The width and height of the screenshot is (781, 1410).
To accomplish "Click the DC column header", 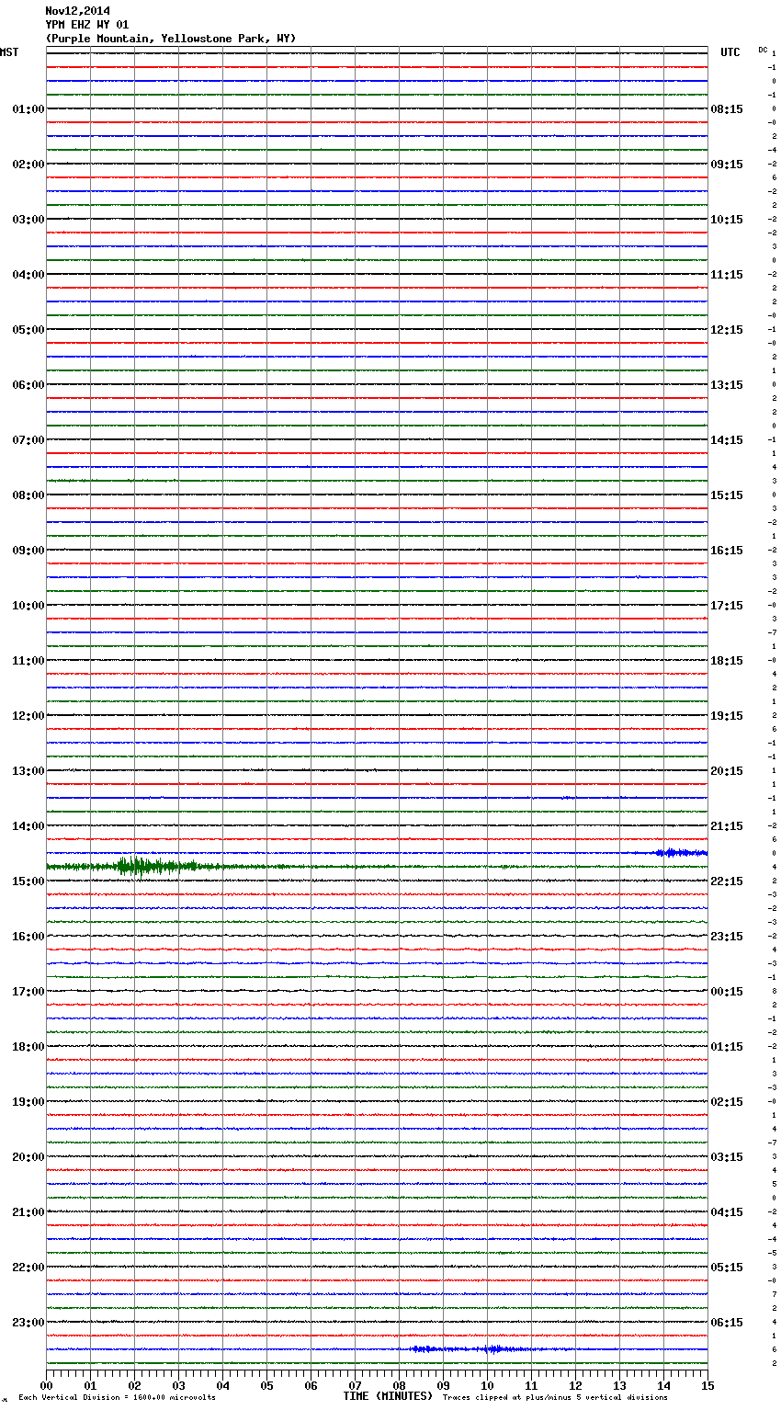I will pyautogui.click(x=763, y=50).
